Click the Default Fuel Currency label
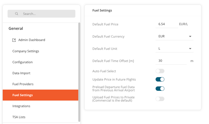 click(x=108, y=37)
